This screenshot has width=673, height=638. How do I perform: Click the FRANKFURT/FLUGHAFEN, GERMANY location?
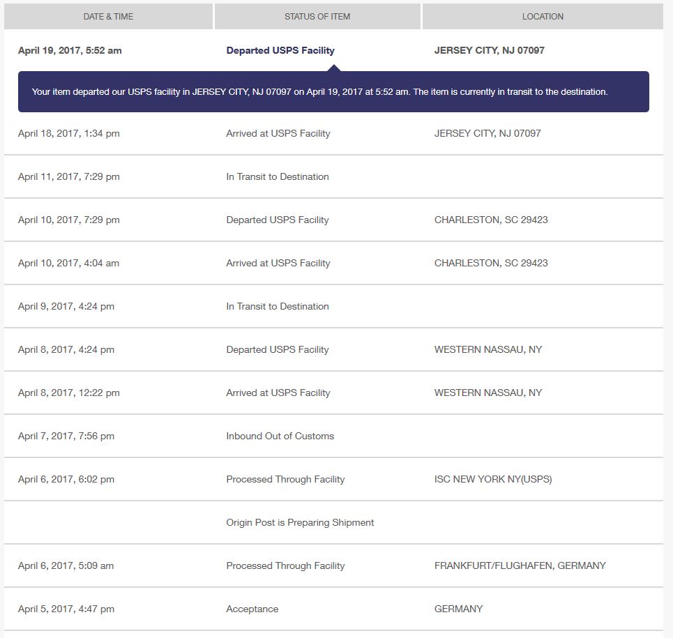click(x=520, y=565)
